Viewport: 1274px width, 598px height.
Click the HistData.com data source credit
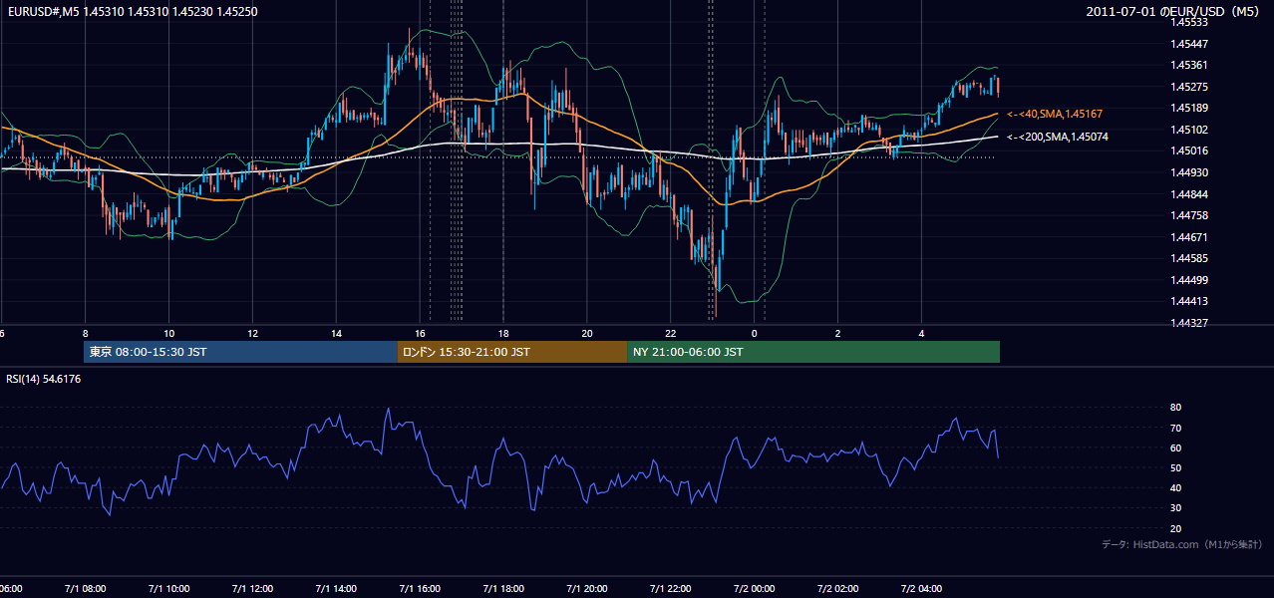pyautogui.click(x=1181, y=544)
